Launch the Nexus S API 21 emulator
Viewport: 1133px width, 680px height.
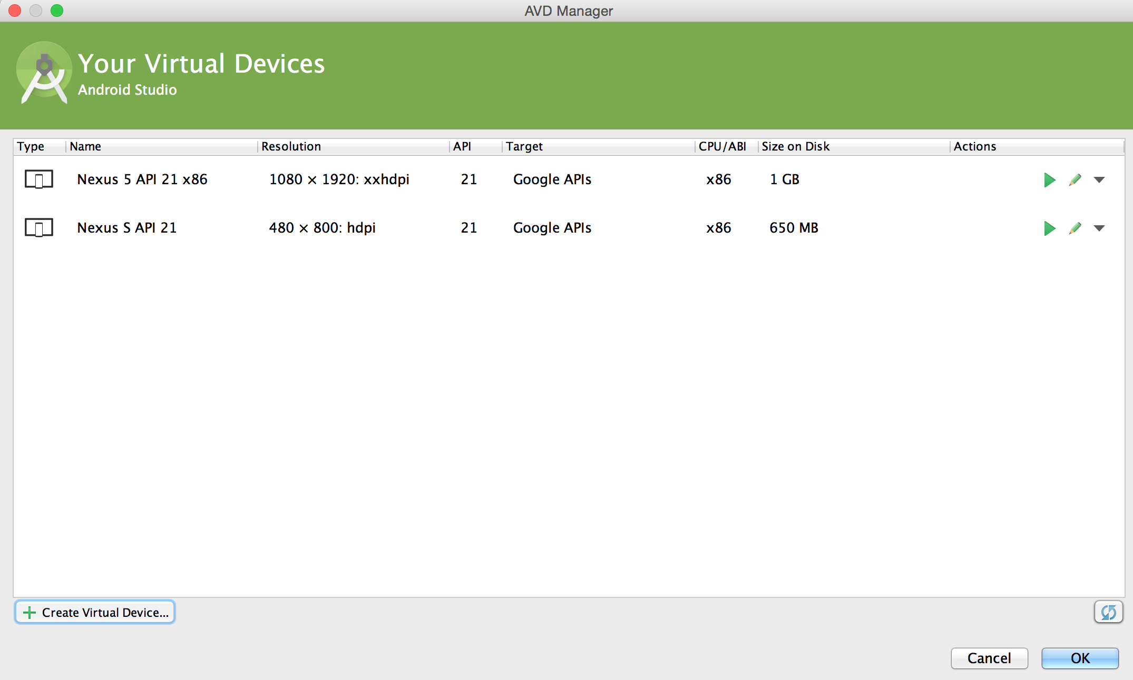[1049, 228]
